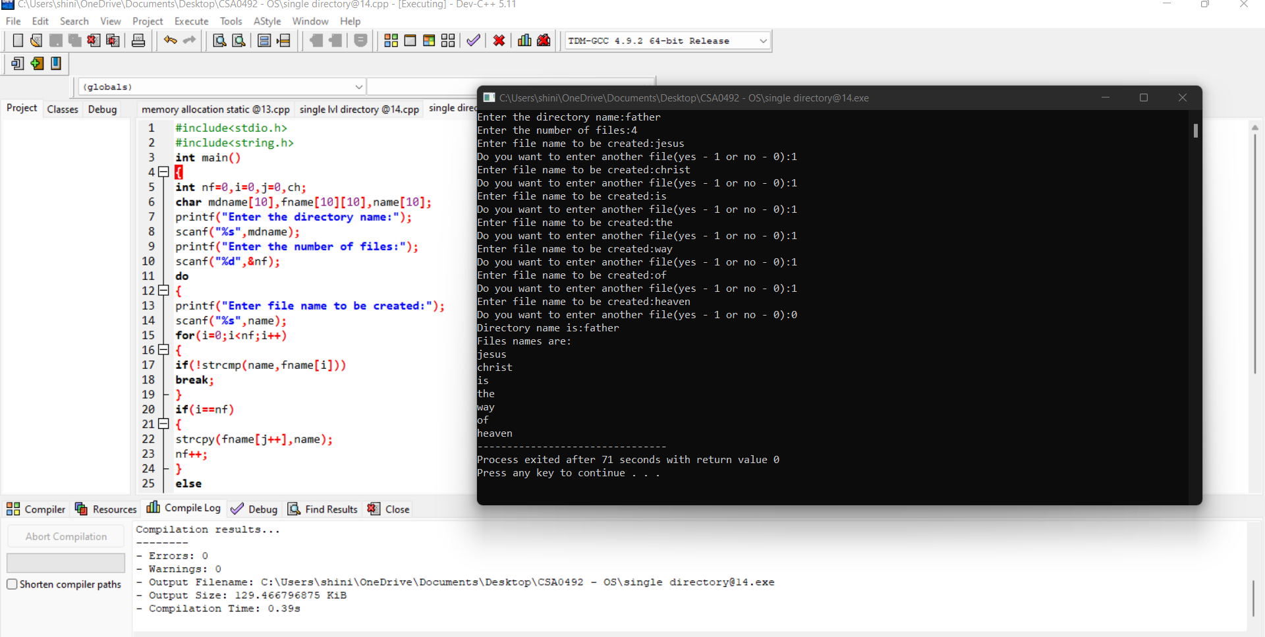Click the compilation progress bar
1265x637 pixels.
[65, 563]
